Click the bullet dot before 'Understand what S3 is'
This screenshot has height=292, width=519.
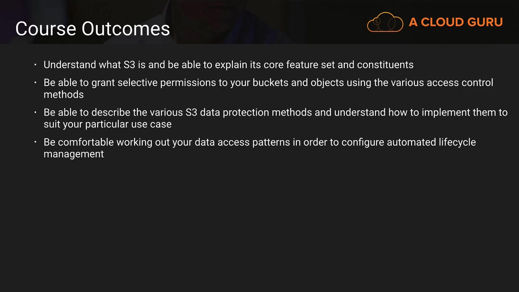coord(36,65)
